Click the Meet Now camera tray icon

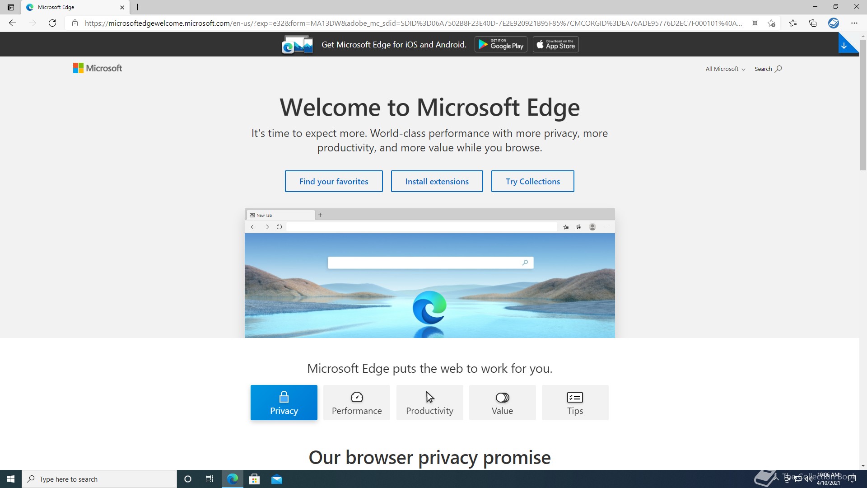tap(787, 479)
